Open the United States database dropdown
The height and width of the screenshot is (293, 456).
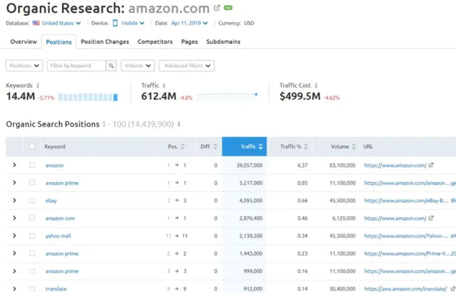61,23
